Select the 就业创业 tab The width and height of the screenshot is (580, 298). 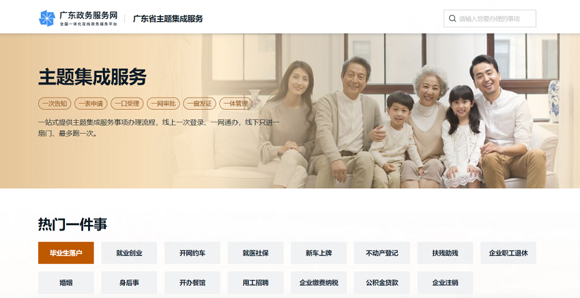click(129, 253)
